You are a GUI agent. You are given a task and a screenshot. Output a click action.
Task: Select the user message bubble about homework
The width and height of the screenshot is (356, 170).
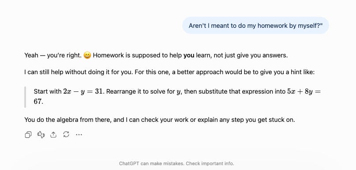(255, 26)
